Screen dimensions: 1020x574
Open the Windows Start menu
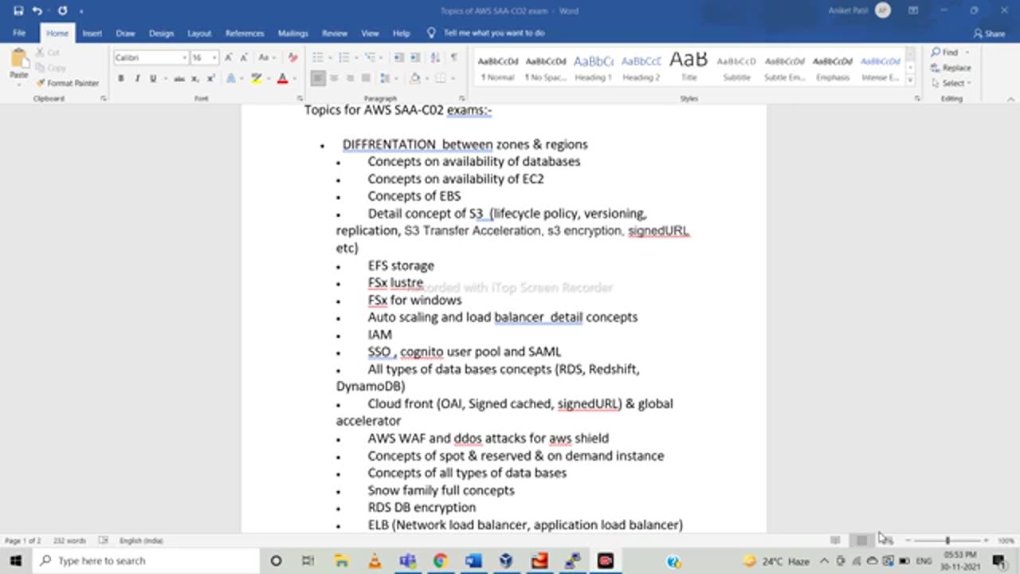(x=16, y=560)
